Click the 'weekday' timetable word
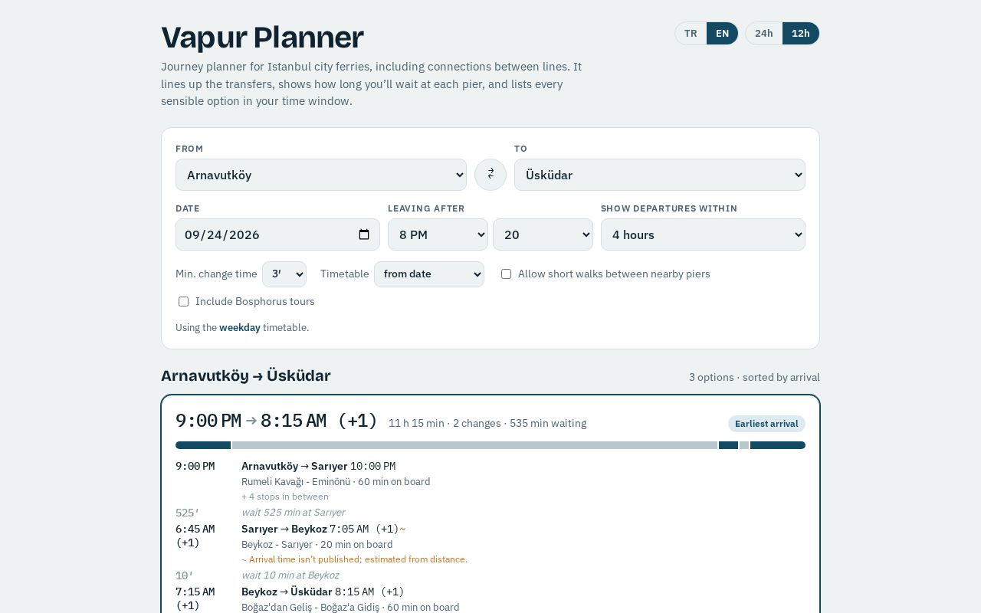The image size is (981, 613). point(240,328)
